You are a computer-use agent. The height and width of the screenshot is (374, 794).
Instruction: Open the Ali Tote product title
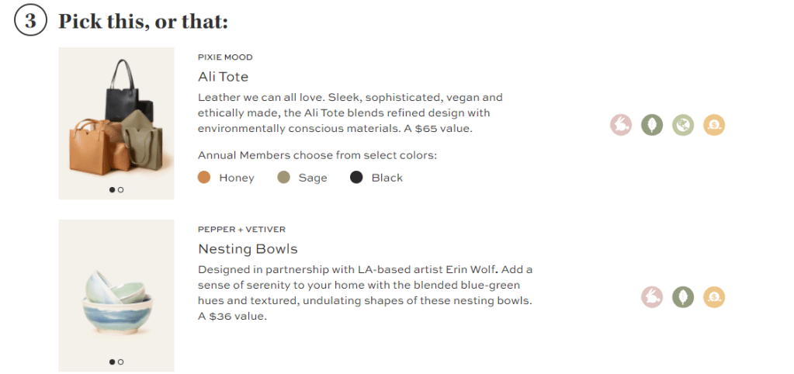click(223, 77)
